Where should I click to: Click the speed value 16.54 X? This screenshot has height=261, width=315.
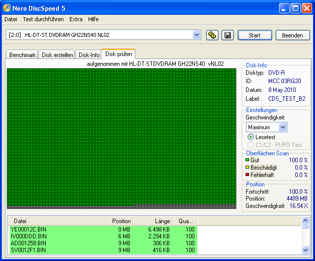pyautogui.click(x=299, y=206)
